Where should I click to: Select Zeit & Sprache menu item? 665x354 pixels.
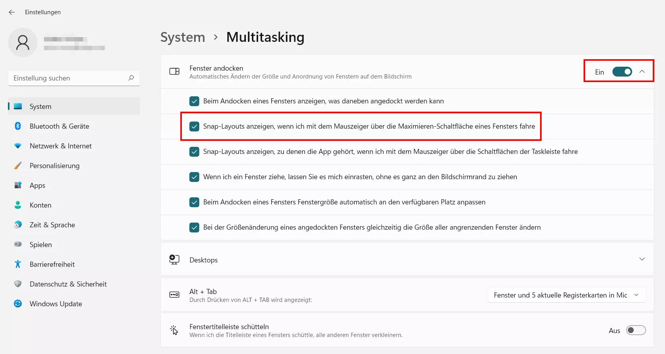pos(52,225)
